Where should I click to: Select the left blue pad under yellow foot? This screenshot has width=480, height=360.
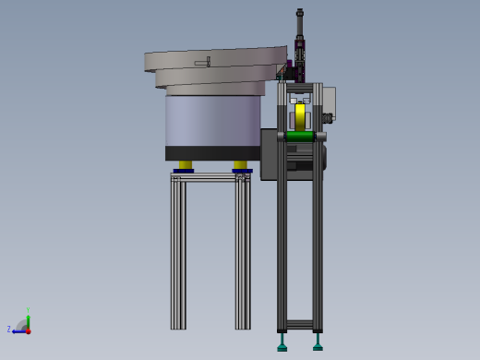tap(184, 171)
